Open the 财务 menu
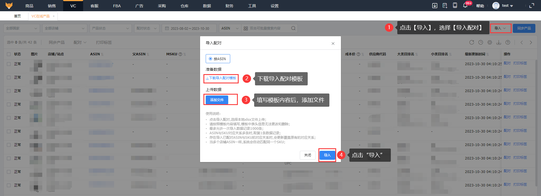Screen dimensions: 541x196 [230, 6]
